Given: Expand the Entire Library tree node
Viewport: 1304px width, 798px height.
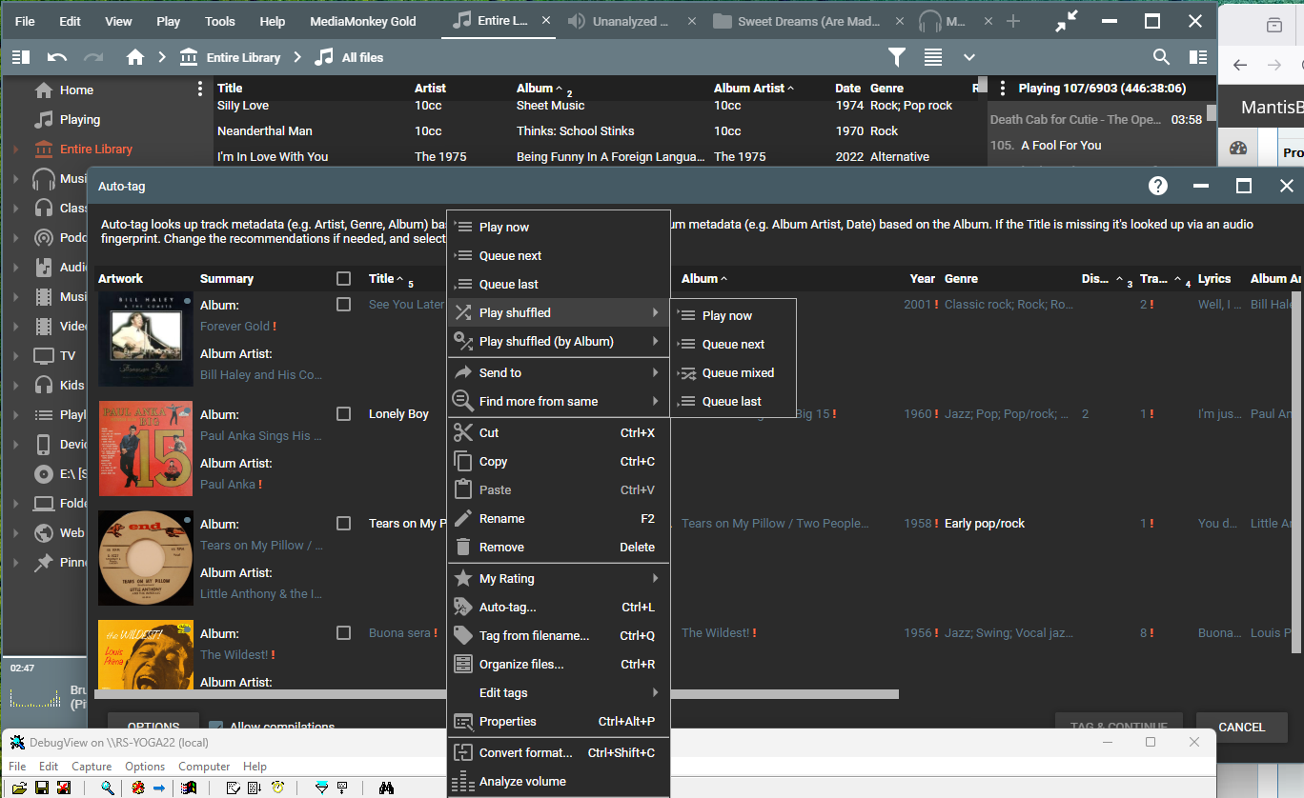Looking at the screenshot, I should [15, 150].
